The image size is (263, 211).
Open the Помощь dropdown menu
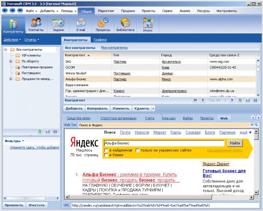click(69, 11)
